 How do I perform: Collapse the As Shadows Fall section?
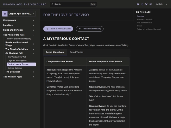tap(20, 53)
